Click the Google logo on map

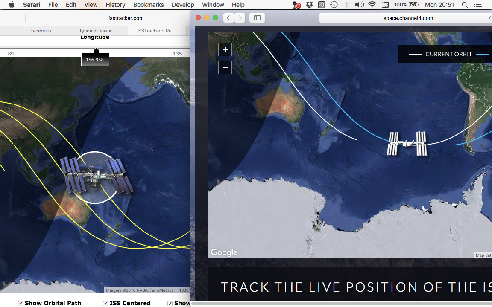point(224,252)
